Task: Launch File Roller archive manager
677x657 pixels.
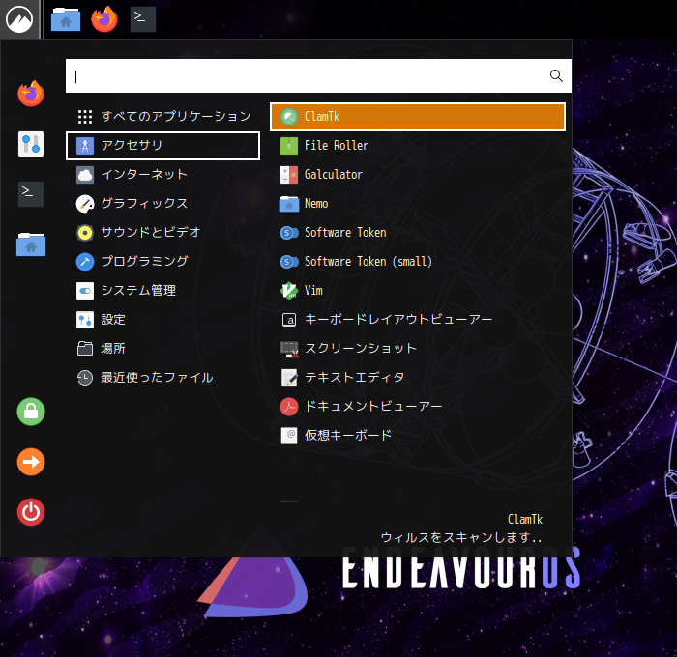Action: [418, 146]
